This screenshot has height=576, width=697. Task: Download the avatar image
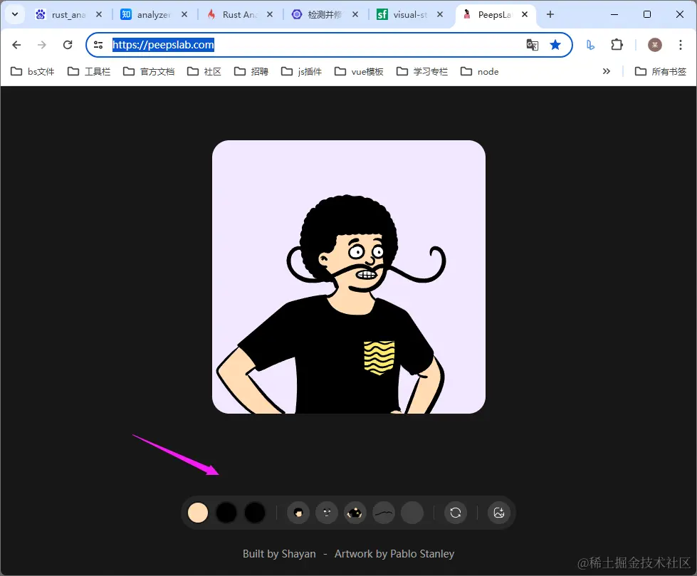pyautogui.click(x=499, y=513)
